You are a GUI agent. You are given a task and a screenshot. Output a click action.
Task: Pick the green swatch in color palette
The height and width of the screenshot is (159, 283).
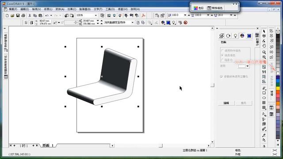tap(278, 84)
